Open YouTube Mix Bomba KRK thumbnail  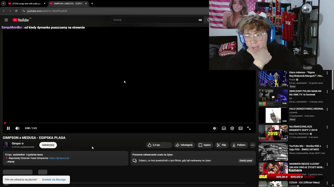(273, 152)
